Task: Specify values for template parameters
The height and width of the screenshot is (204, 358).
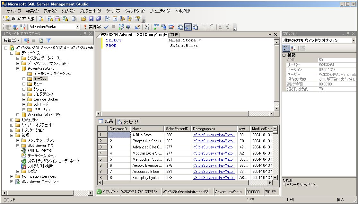Action: pyautogui.click(x=147, y=27)
